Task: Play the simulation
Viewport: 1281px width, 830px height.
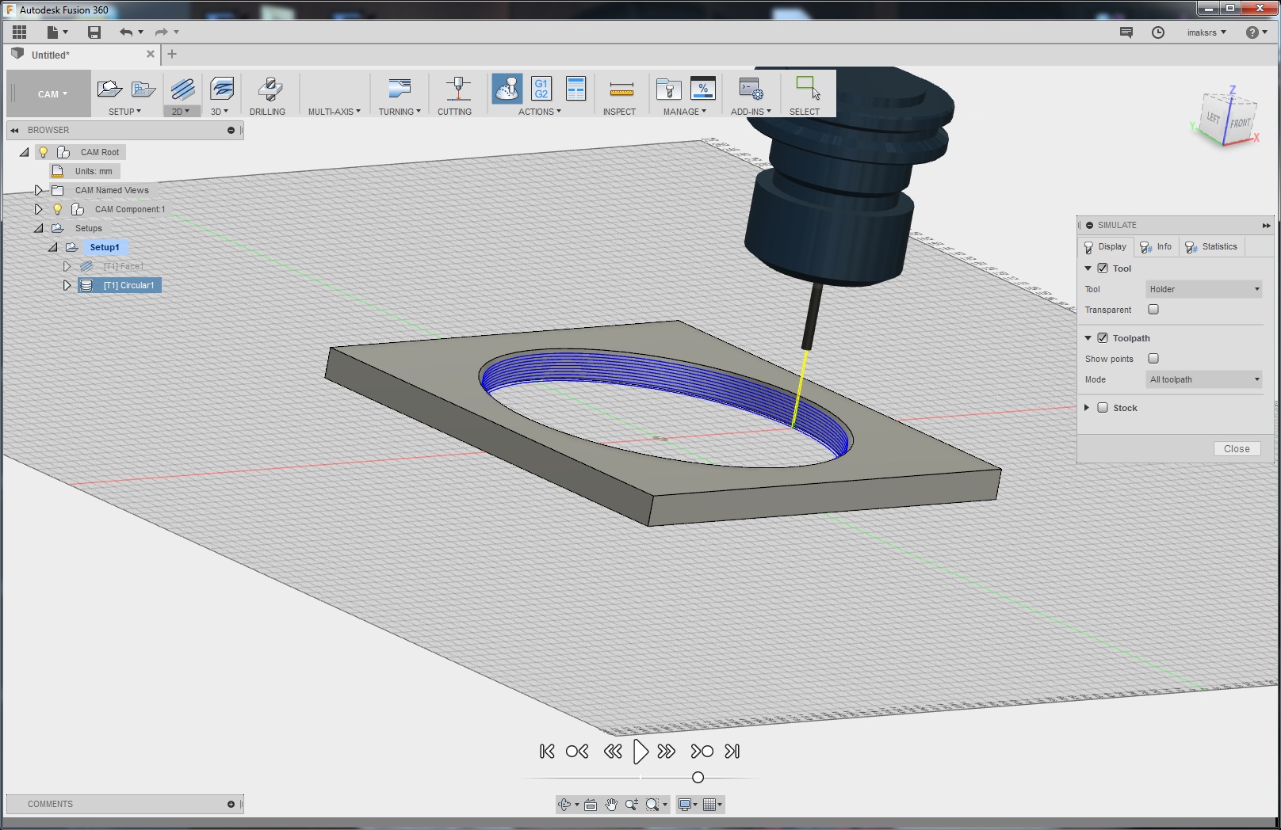Action: (640, 752)
